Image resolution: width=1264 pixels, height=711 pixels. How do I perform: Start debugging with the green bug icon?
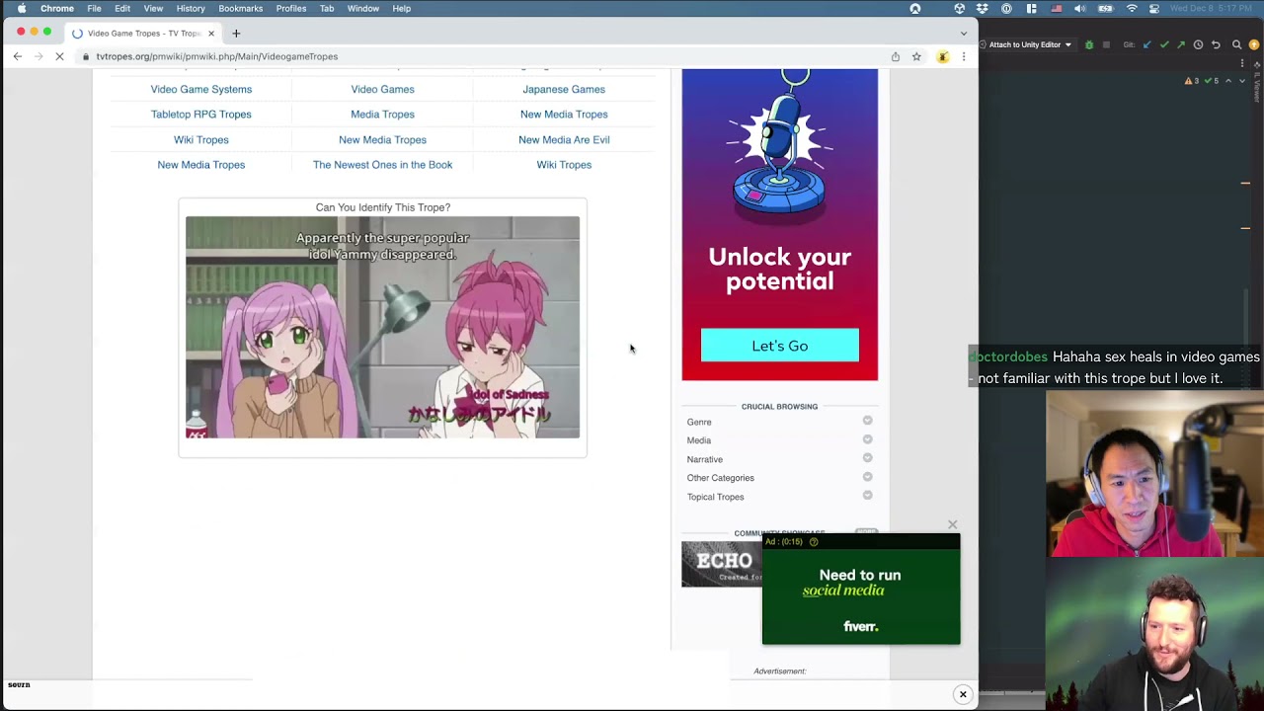coord(1089,44)
